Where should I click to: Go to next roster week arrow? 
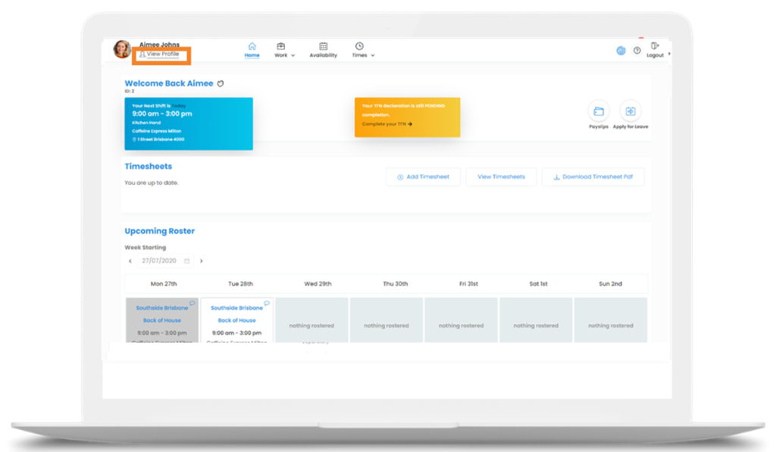tap(202, 261)
